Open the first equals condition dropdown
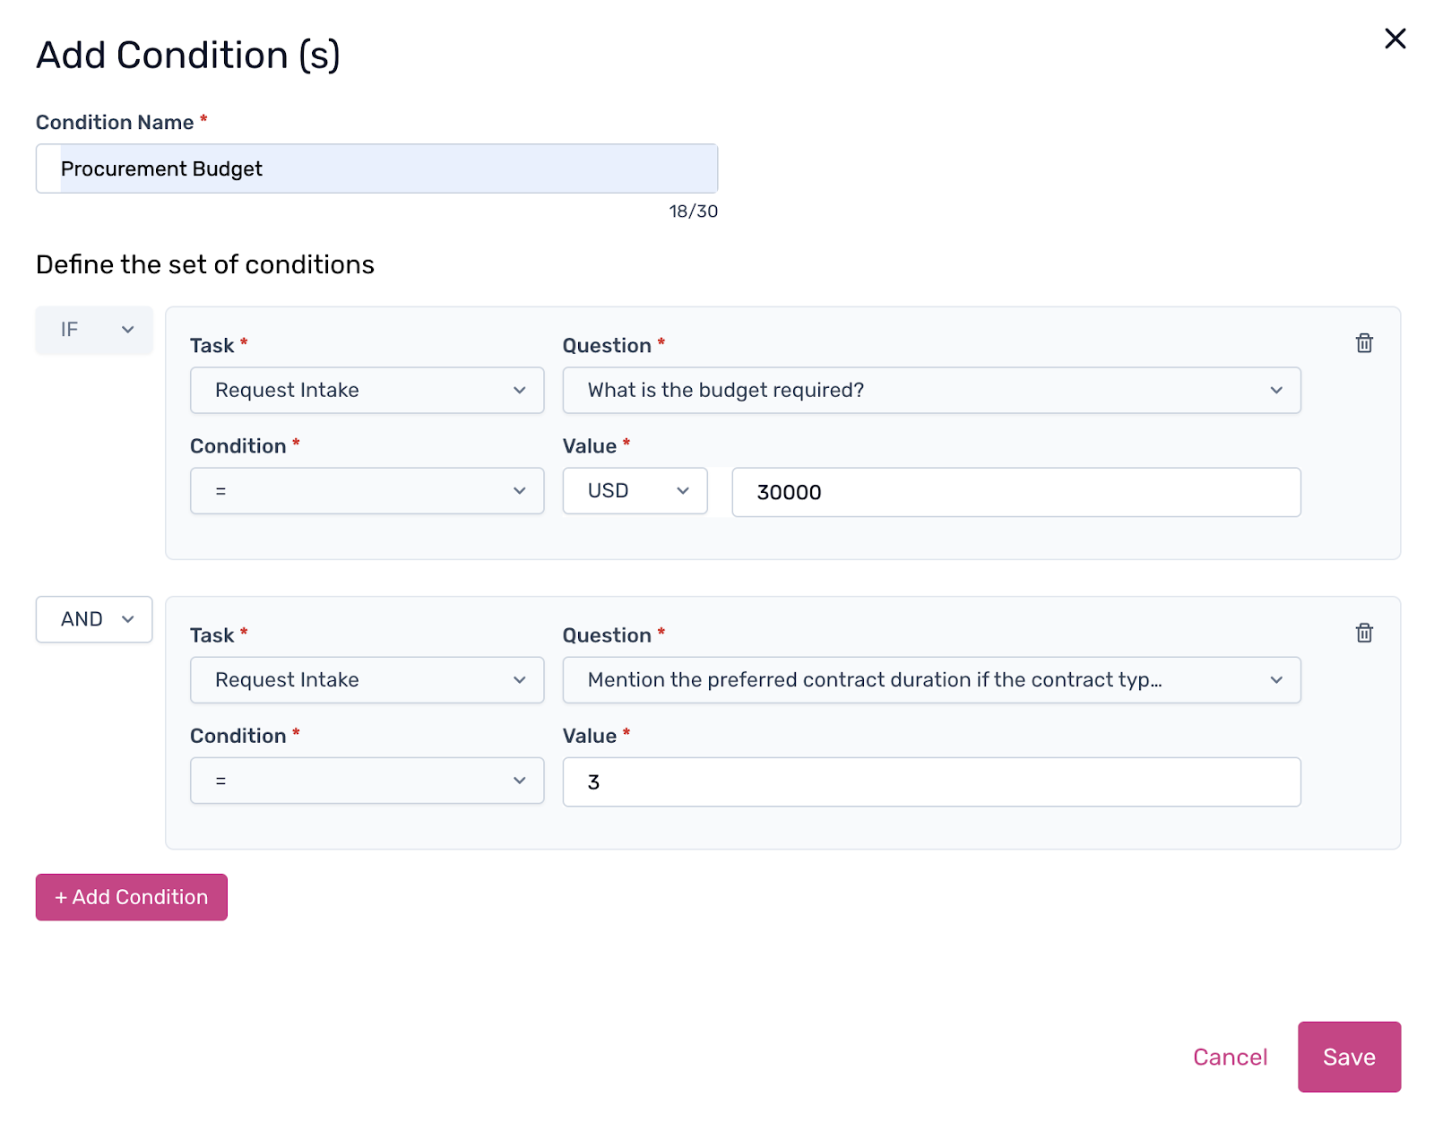This screenshot has width=1434, height=1122. 367,490
